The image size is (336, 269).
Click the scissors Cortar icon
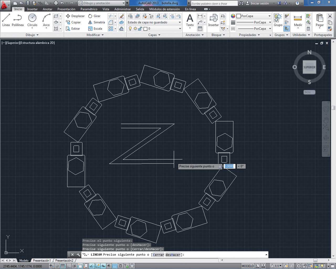point(330,16)
